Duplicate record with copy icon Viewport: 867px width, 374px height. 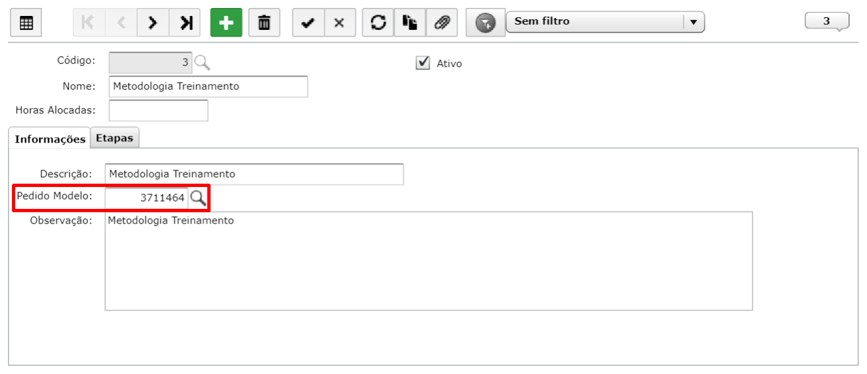[410, 23]
